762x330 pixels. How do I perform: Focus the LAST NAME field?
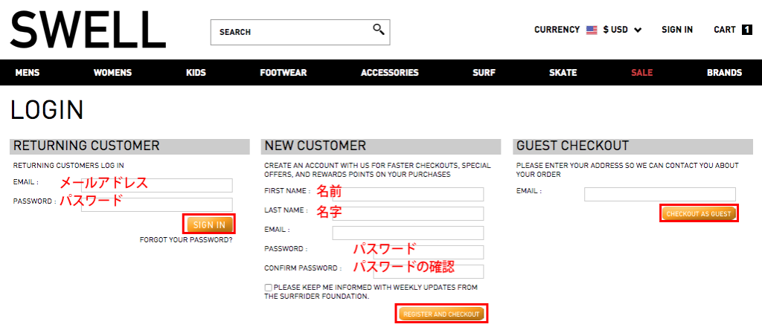[408, 213]
